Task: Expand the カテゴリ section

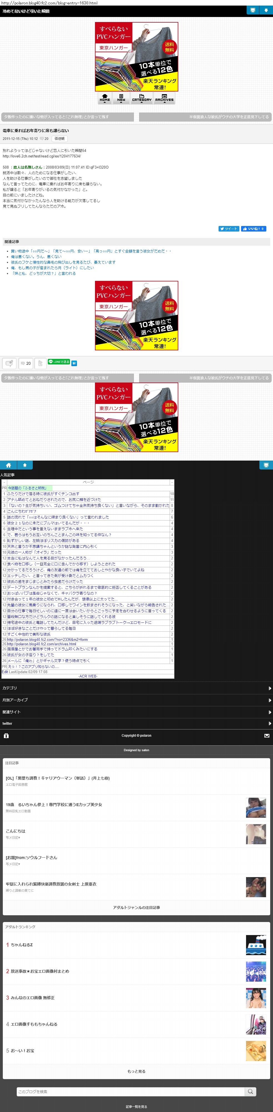Action: point(136,688)
